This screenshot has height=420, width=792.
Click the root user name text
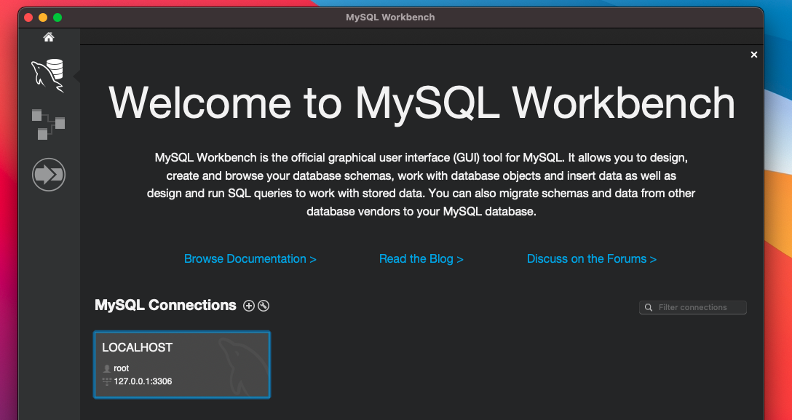[x=122, y=368]
